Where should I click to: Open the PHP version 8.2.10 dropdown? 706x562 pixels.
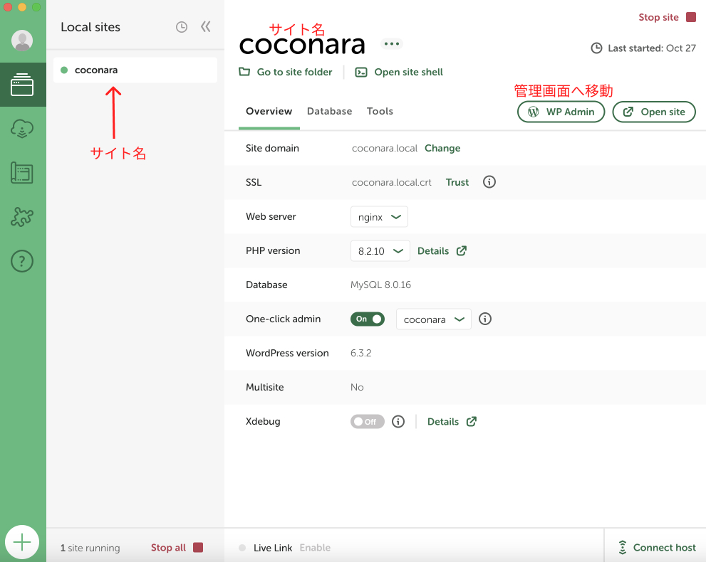coord(380,251)
